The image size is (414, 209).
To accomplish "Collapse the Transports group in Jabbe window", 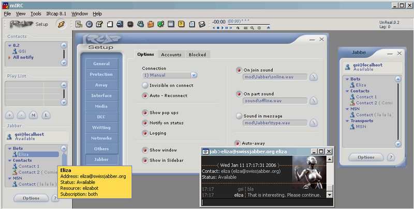I will (x=345, y=120).
